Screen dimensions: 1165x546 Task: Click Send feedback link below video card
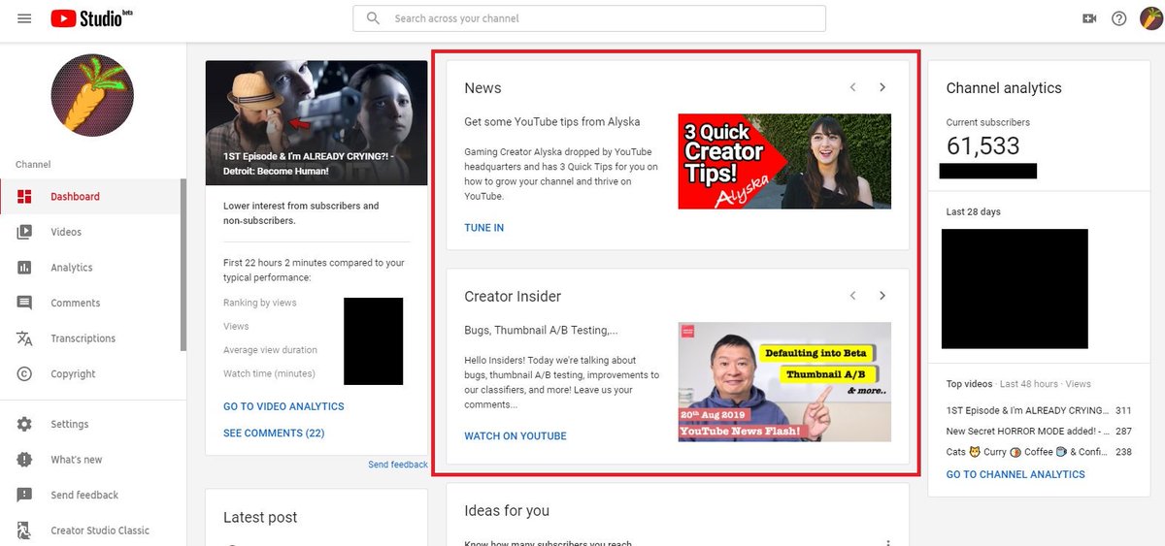(398, 465)
